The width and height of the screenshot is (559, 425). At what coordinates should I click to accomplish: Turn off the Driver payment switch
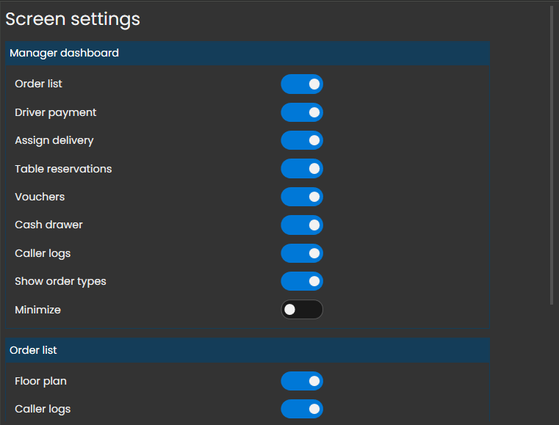pyautogui.click(x=302, y=112)
